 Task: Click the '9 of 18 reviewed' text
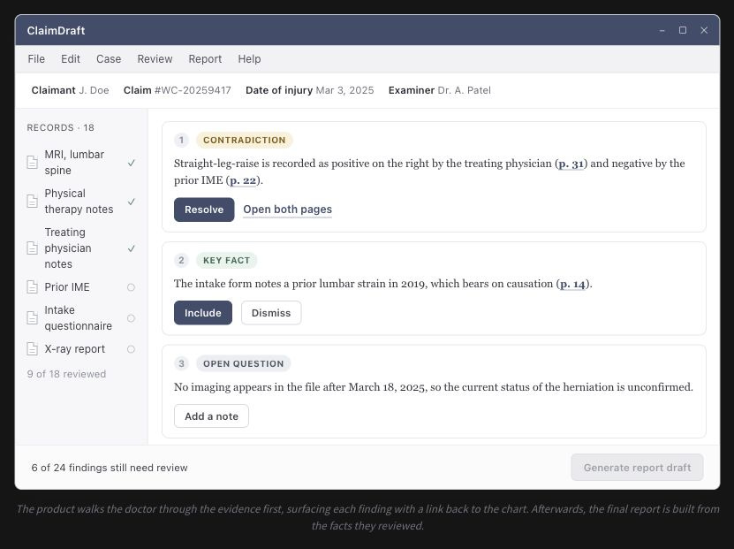[66, 374]
